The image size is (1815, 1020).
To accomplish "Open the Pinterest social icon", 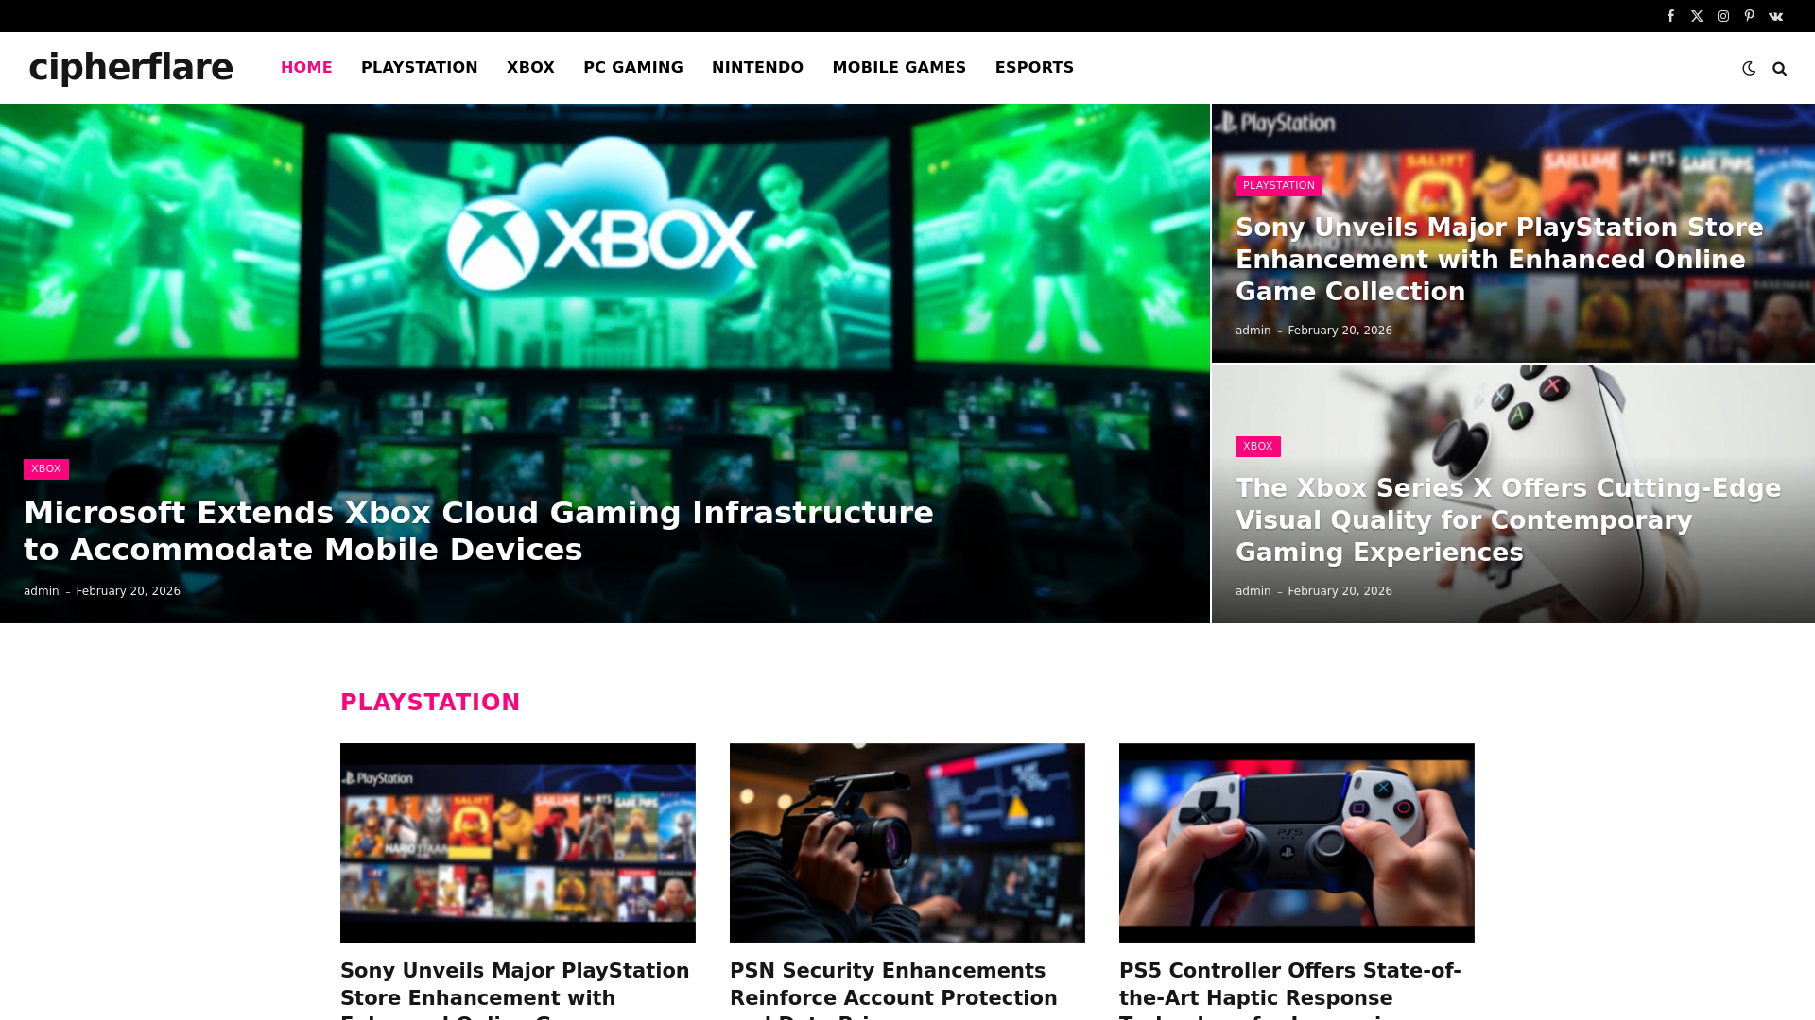I will (x=1749, y=16).
